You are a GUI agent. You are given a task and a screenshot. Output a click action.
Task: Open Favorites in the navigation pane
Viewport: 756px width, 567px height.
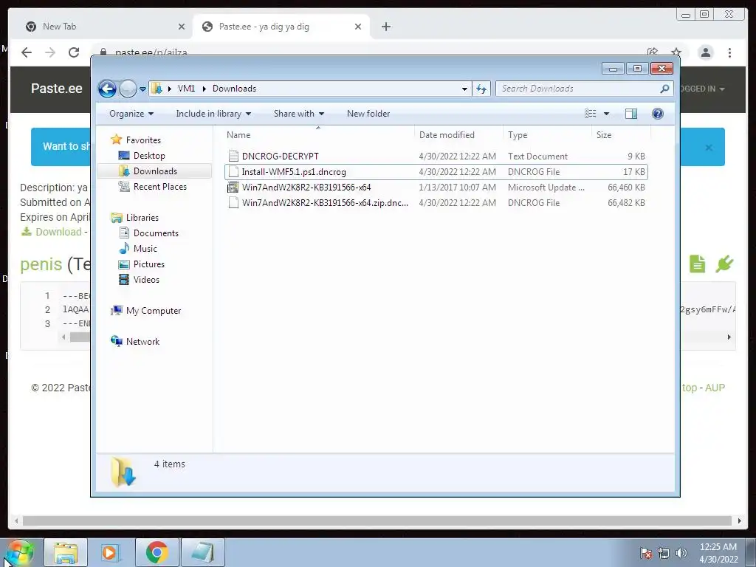click(143, 140)
